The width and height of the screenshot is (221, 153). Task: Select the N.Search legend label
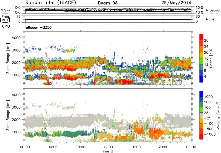pos(213,10)
